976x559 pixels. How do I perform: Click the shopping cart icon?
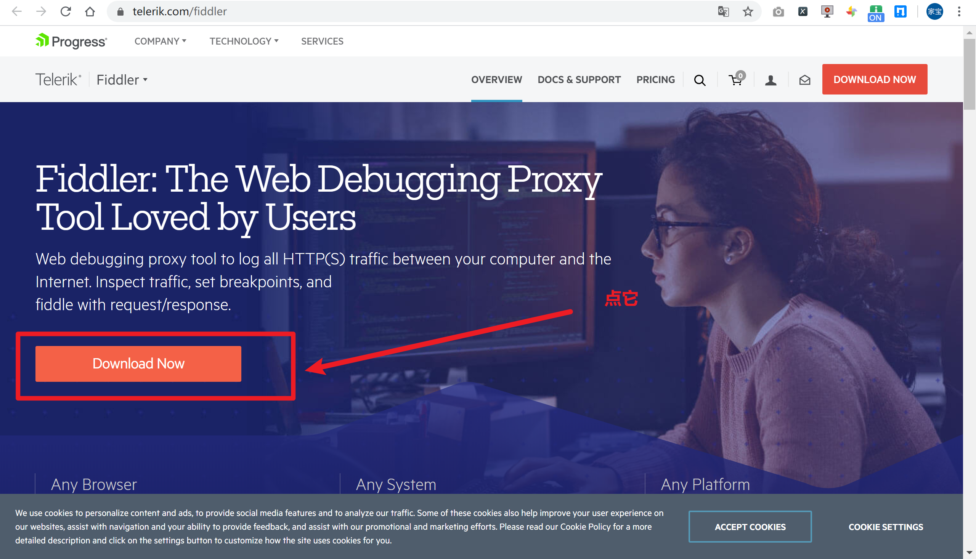(x=736, y=79)
